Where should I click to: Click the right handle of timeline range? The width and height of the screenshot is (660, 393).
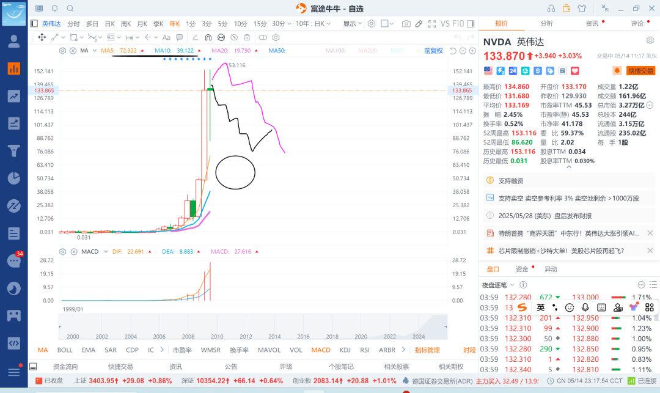point(446,326)
